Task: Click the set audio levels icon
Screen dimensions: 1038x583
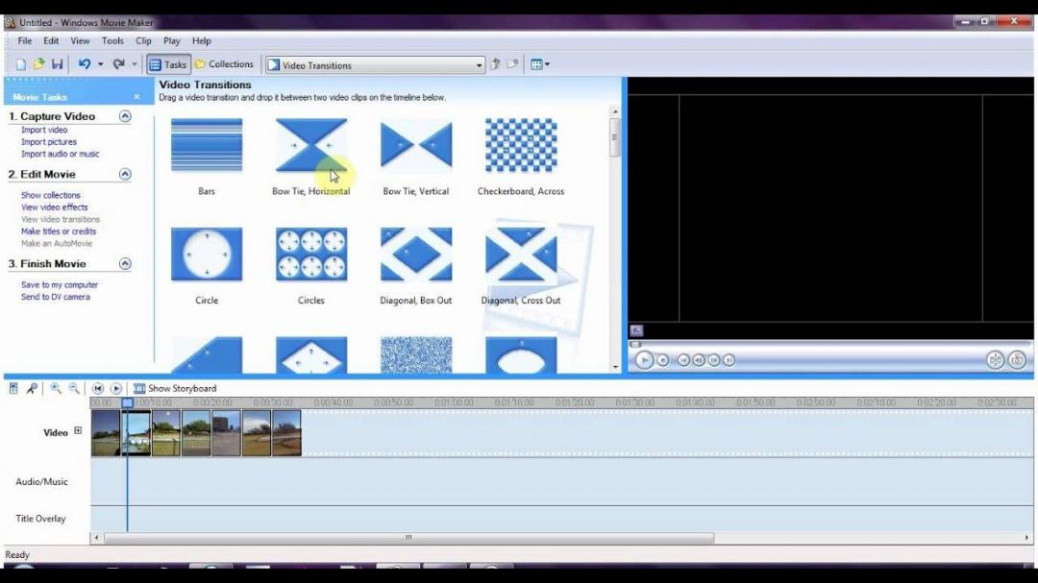Action: [x=12, y=388]
